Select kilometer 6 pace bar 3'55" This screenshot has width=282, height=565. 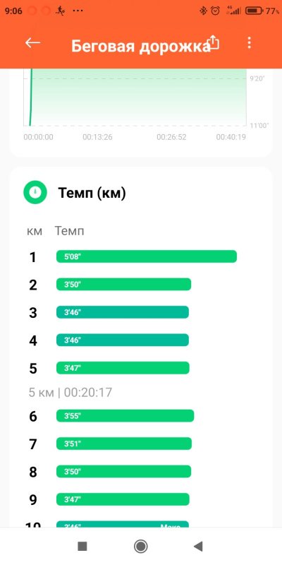point(125,416)
